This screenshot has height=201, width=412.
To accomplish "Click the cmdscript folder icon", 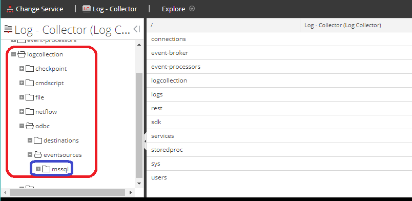I will pyautogui.click(x=30, y=83).
